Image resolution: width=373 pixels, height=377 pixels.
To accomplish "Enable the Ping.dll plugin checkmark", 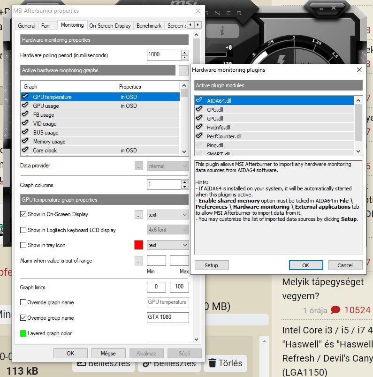I will point(199,145).
